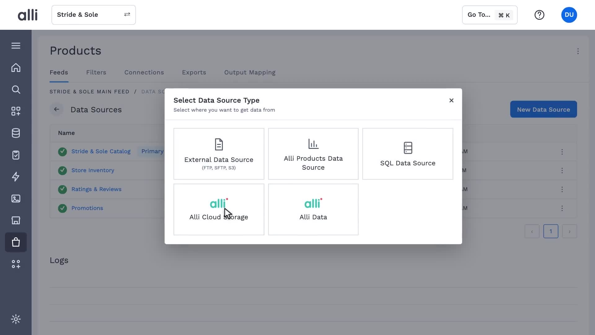Select Alli Products Data Source card
Image resolution: width=595 pixels, height=335 pixels.
click(x=313, y=154)
